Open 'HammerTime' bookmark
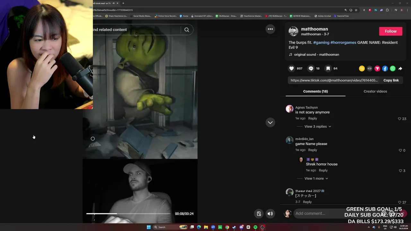Screen dimensions: 411x231 click(341, 16)
